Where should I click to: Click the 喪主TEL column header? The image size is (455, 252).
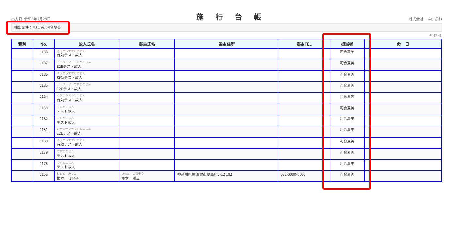pyautogui.click(x=304, y=44)
